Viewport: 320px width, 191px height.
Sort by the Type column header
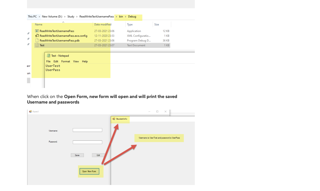click(130, 24)
